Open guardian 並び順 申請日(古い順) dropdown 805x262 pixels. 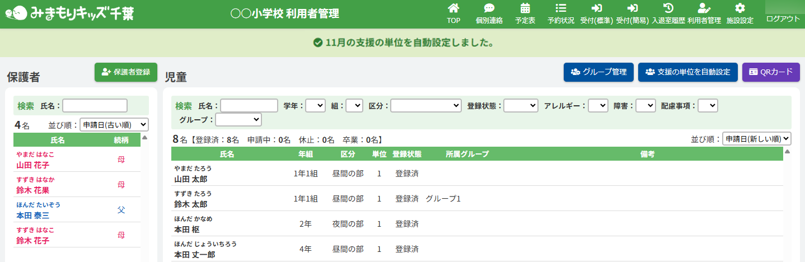coord(114,124)
